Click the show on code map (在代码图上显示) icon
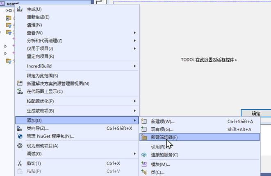This screenshot has height=176, width=271. 20,91
